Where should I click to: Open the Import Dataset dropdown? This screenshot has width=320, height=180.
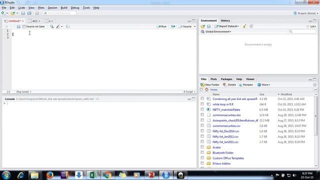click(x=226, y=26)
